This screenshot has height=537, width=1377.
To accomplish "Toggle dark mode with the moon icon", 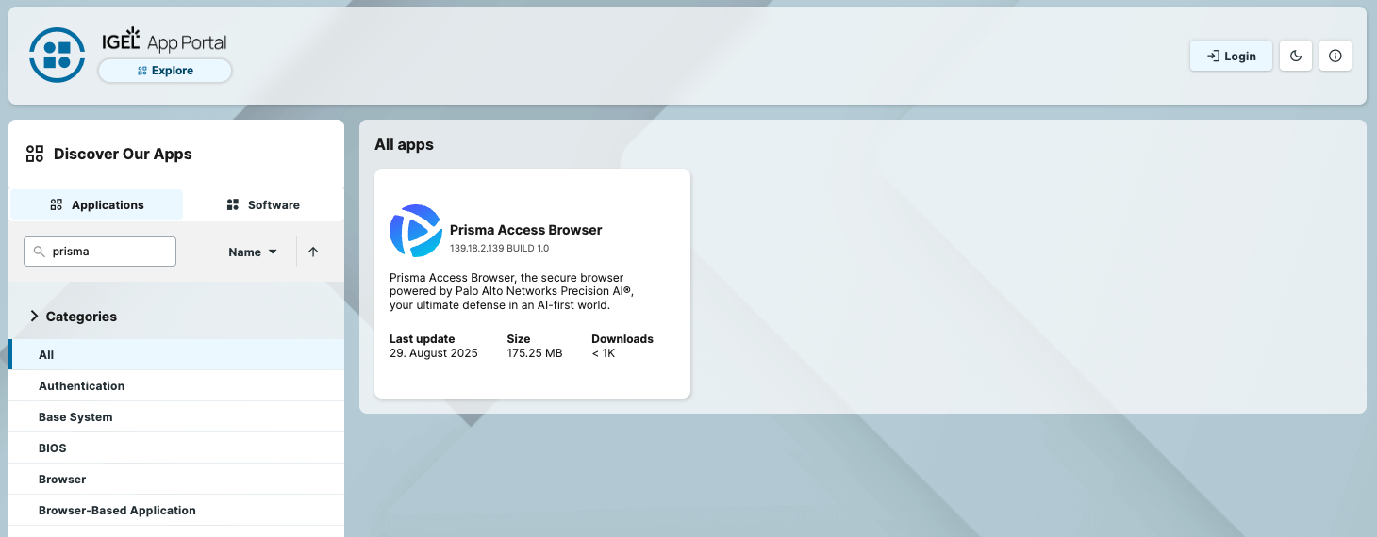I will click(1296, 56).
